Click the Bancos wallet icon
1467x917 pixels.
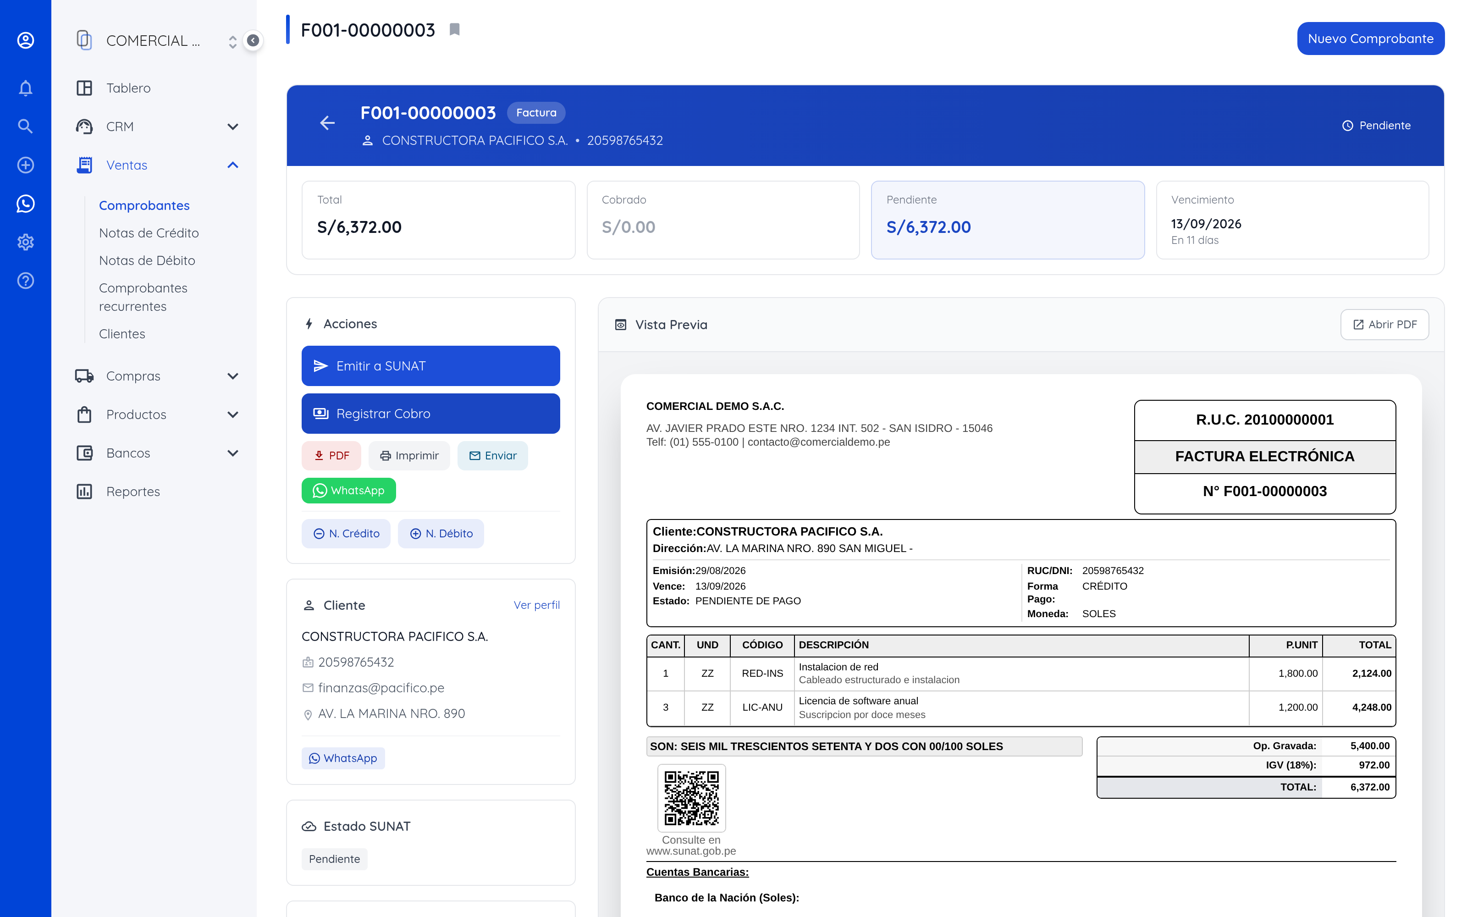[x=84, y=453]
